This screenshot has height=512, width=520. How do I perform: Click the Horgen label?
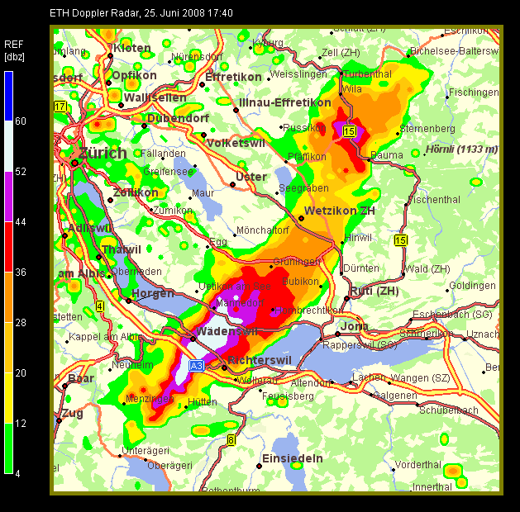[153, 293]
